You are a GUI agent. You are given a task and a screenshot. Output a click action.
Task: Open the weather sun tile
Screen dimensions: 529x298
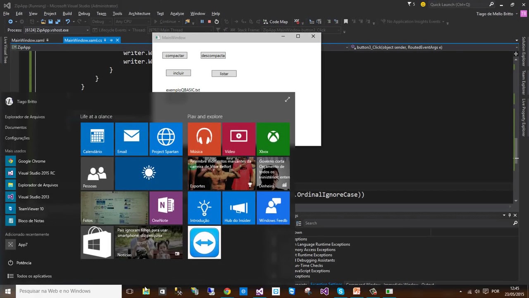point(149,173)
